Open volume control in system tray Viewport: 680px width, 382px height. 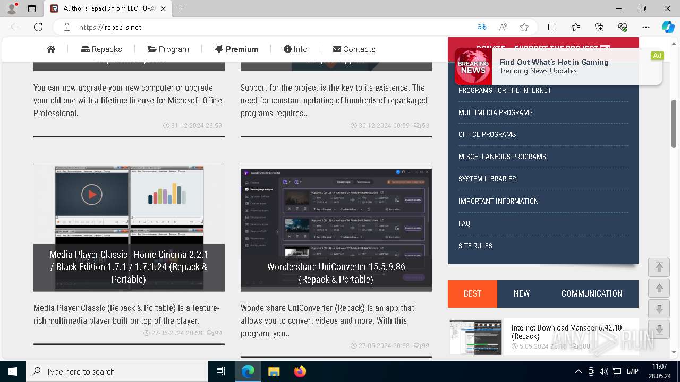click(604, 371)
